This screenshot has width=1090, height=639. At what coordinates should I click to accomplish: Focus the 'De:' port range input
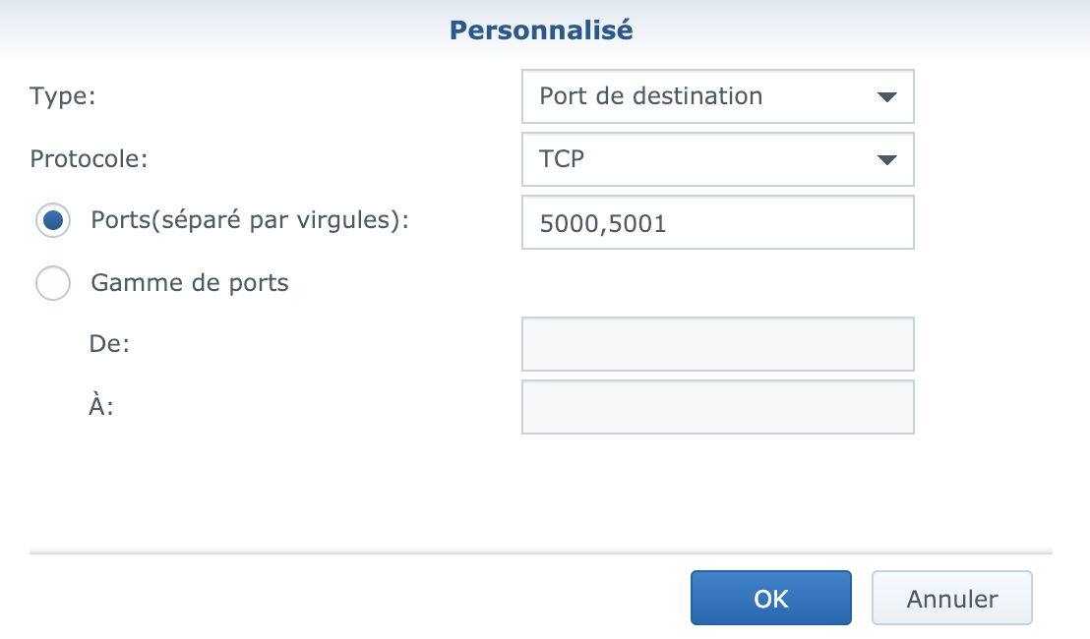(717, 344)
